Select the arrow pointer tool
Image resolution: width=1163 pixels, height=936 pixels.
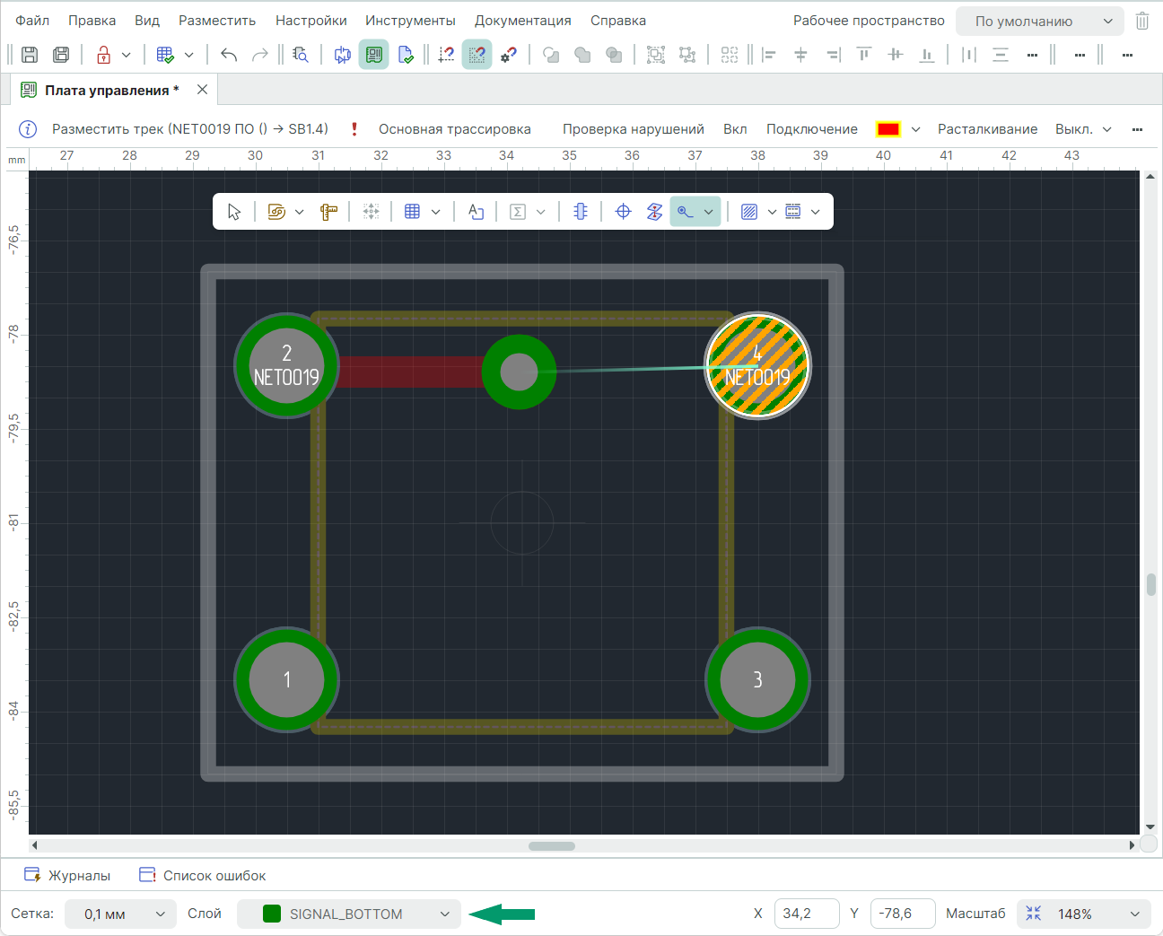(234, 212)
